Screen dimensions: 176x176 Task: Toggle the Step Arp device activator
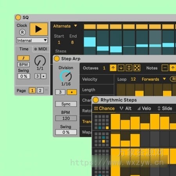pyautogui.click(x=57, y=59)
